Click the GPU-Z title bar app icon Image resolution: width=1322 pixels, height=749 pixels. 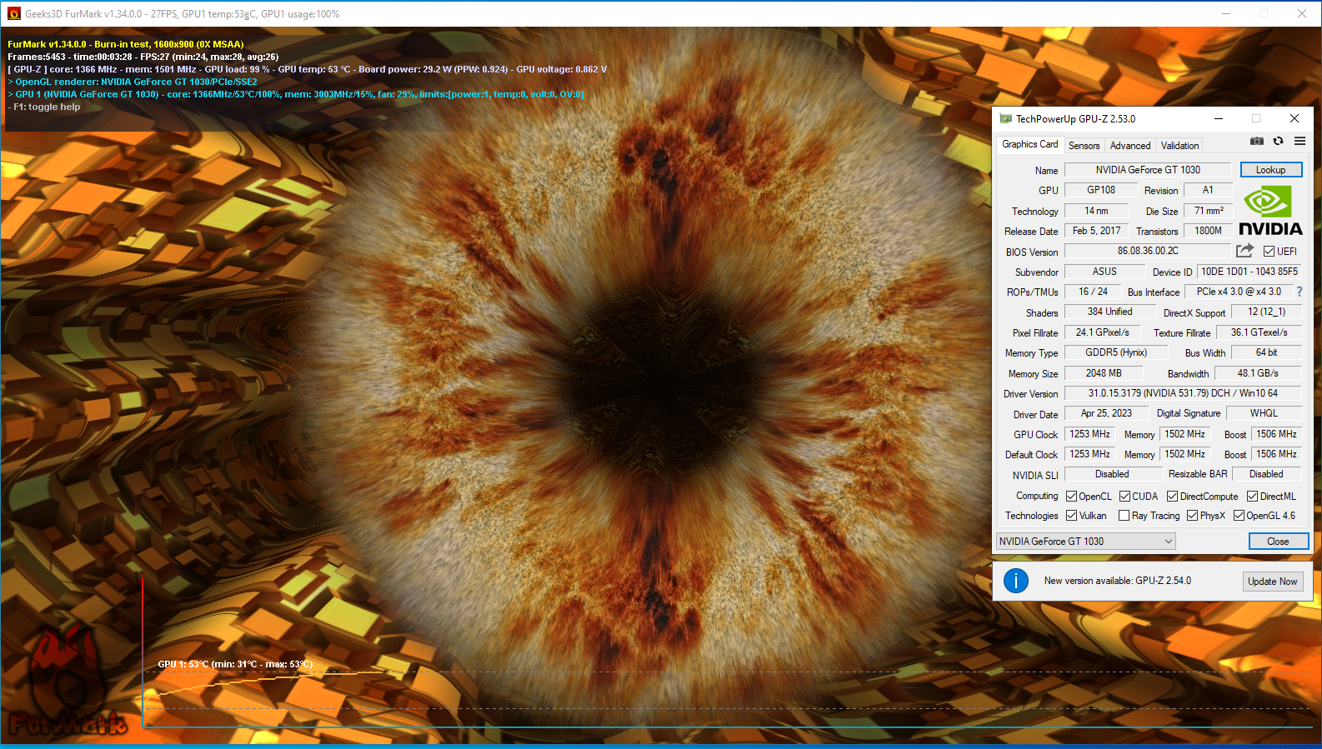[x=1006, y=119]
